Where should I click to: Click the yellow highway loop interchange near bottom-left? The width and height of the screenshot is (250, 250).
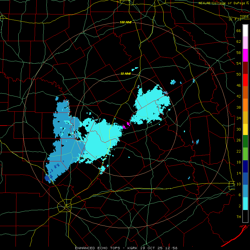coord(64,206)
